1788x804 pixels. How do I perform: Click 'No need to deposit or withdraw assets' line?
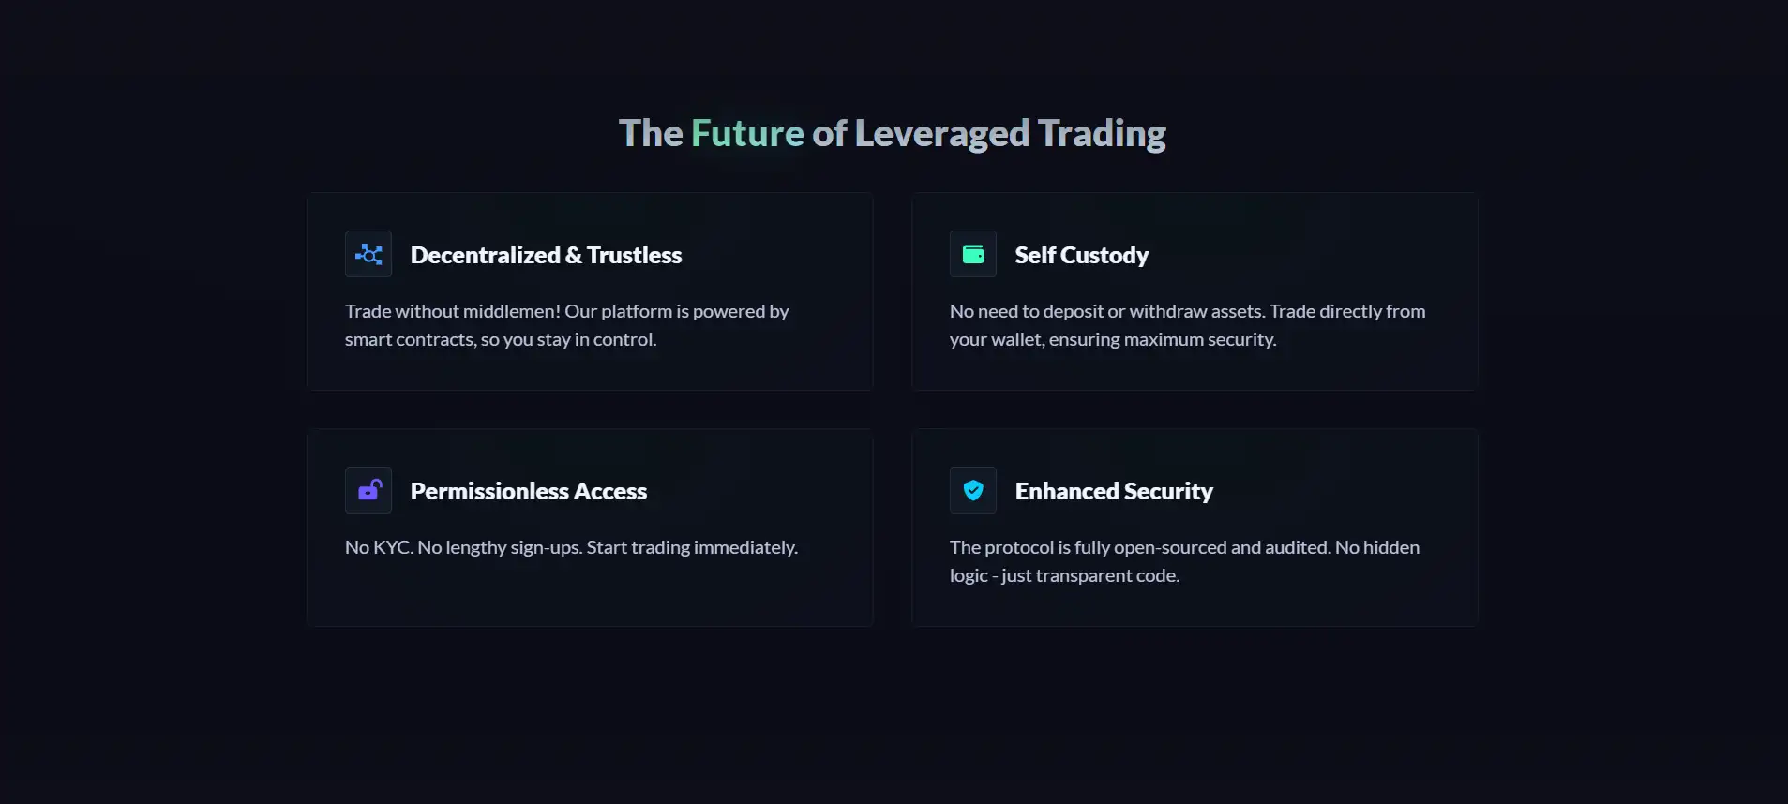1186,311
